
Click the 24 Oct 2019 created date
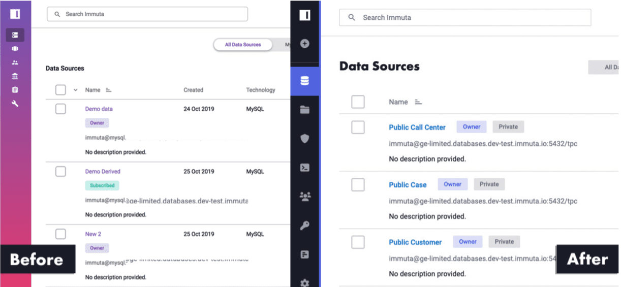click(x=199, y=109)
